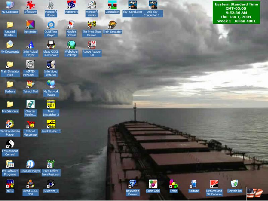Image resolution: width=268 pixels, height=201 pixels.
Task: Click the "Thu Jan 1, 2004" date text
Action: (236, 17)
